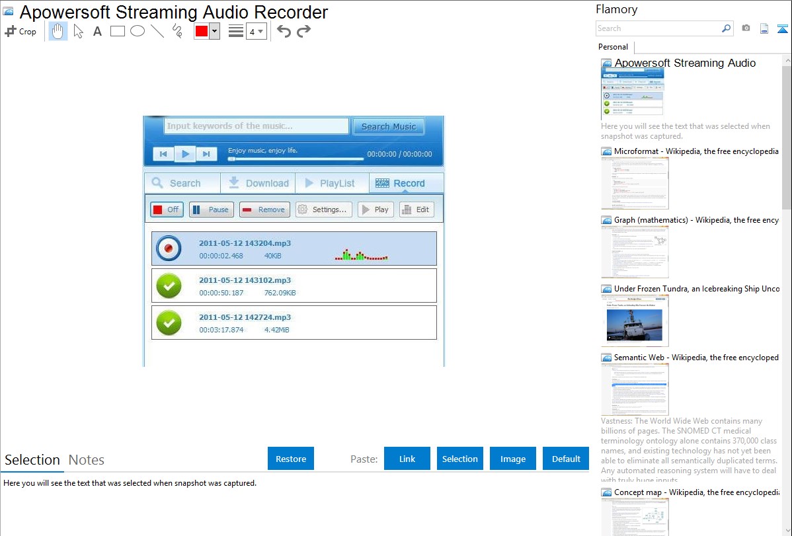Viewport: 792px width, 536px height.
Task: Click the Search Music button
Action: pos(389,126)
